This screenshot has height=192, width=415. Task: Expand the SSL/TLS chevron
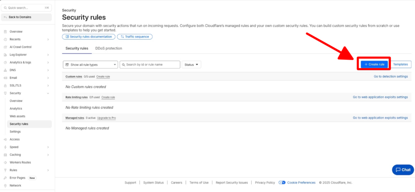point(48,86)
